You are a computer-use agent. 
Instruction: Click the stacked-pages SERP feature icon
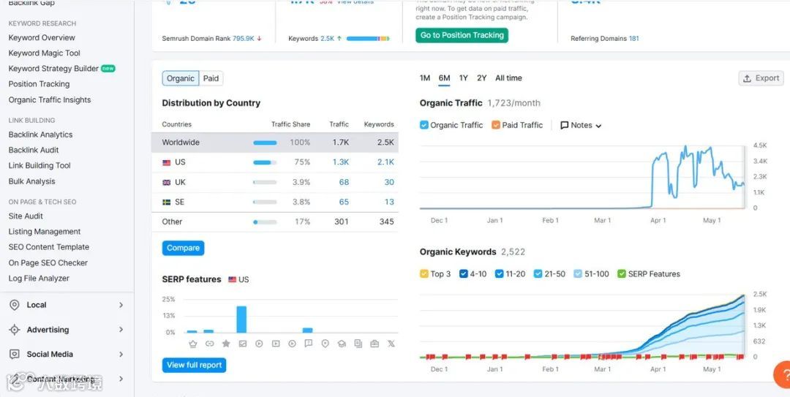click(x=358, y=344)
